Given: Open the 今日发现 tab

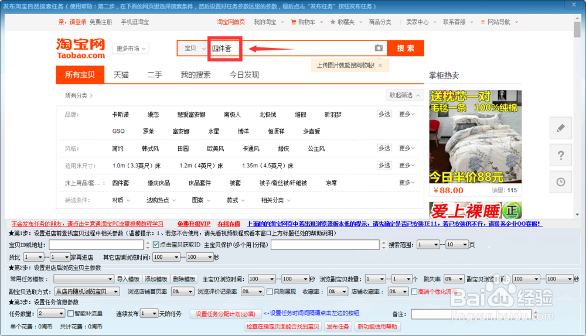Looking at the screenshot, I should click(244, 75).
